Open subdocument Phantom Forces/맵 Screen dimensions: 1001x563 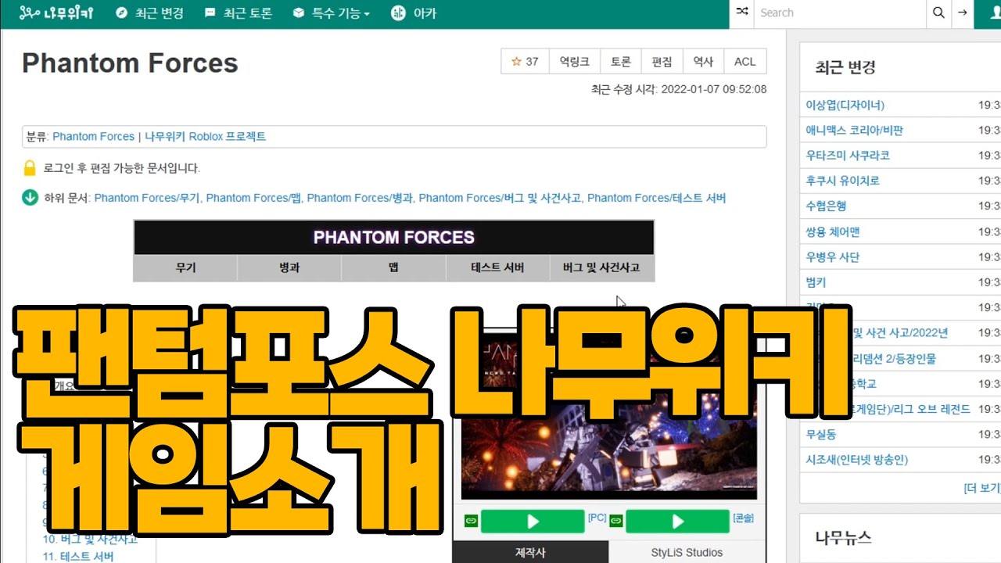[253, 198]
